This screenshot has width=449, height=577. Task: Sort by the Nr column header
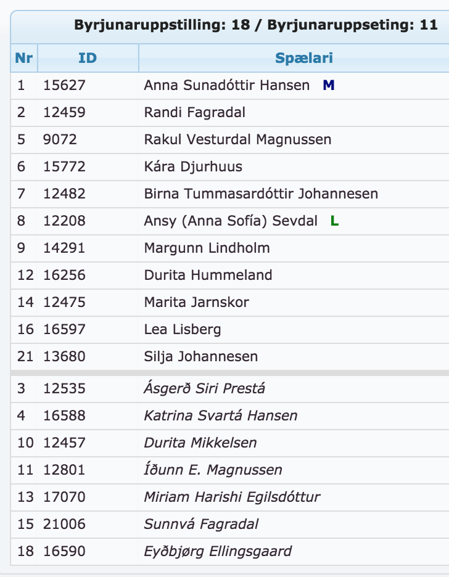(24, 58)
